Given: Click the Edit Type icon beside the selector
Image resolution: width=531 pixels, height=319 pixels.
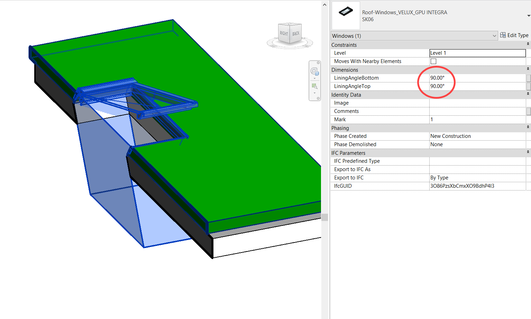Looking at the screenshot, I should (503, 35).
